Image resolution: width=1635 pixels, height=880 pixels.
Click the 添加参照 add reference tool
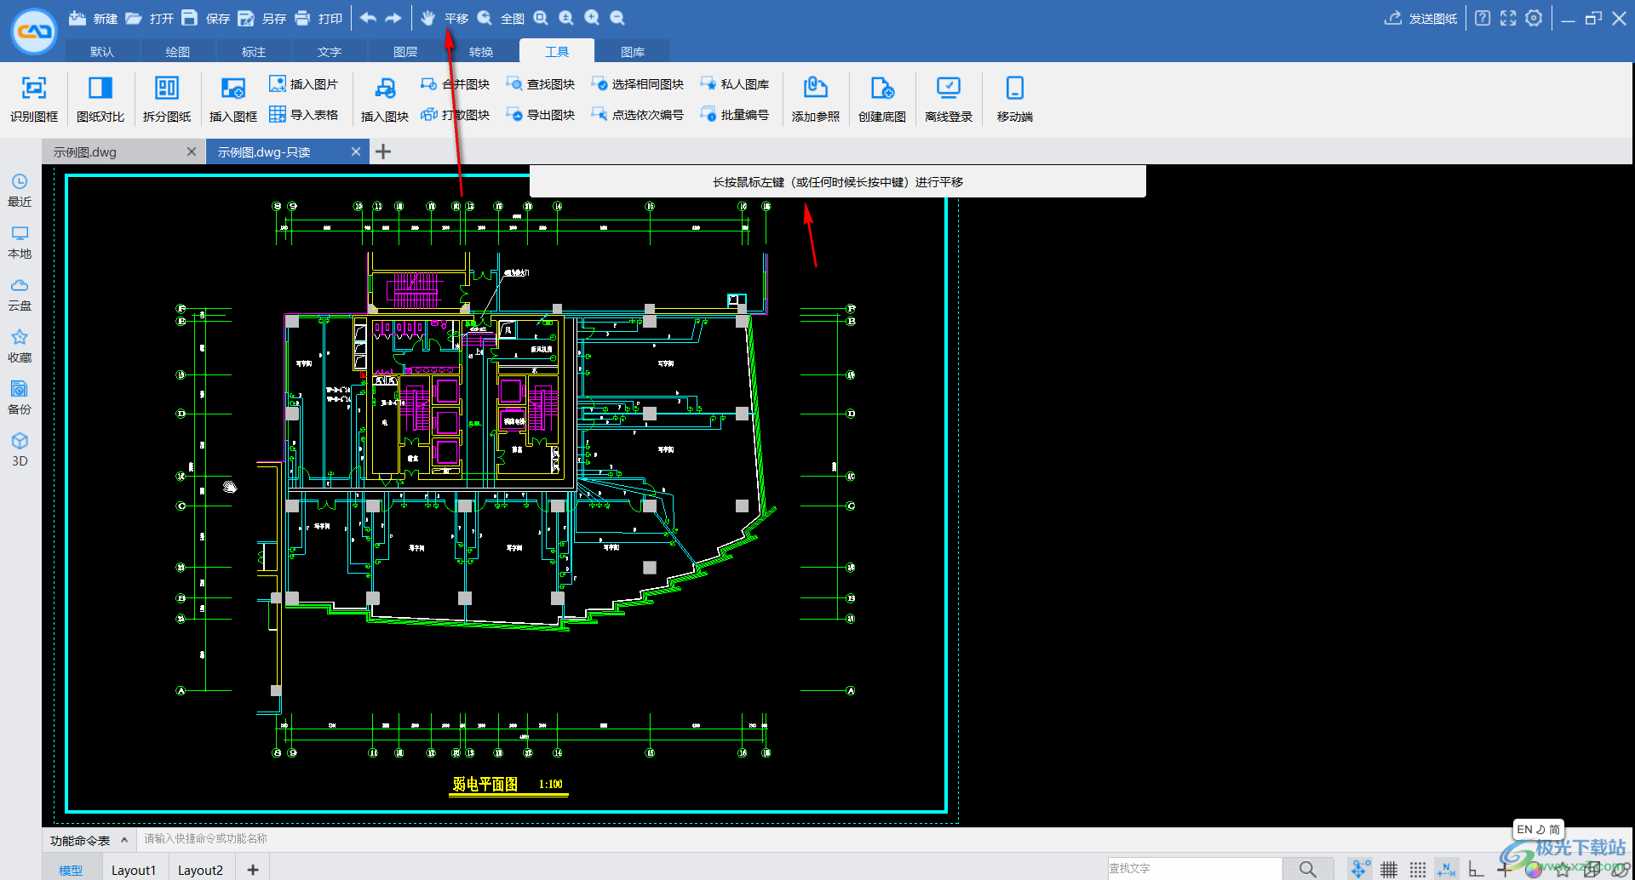click(816, 99)
